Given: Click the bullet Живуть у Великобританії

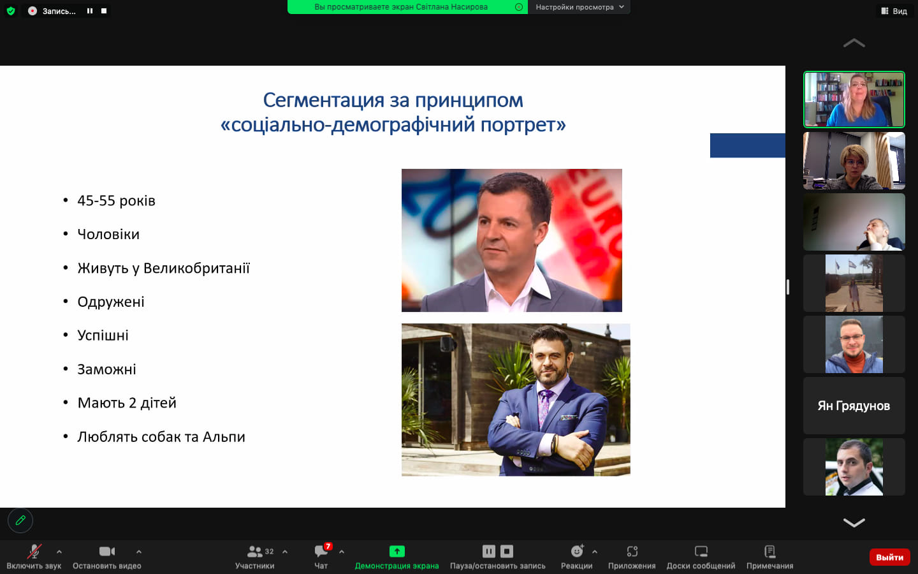Looking at the screenshot, I should [164, 268].
